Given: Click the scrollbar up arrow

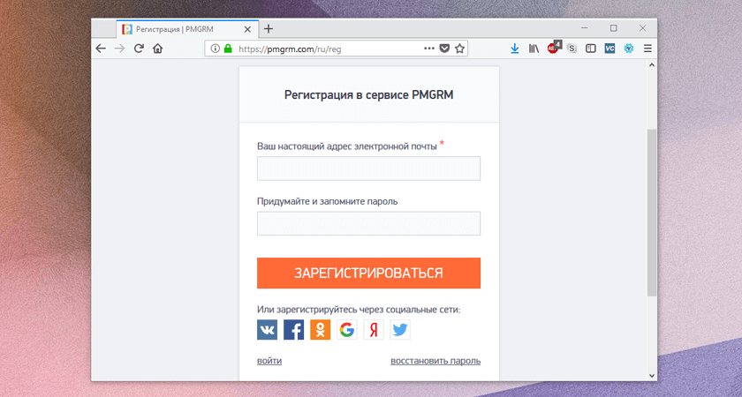Looking at the screenshot, I should (652, 64).
